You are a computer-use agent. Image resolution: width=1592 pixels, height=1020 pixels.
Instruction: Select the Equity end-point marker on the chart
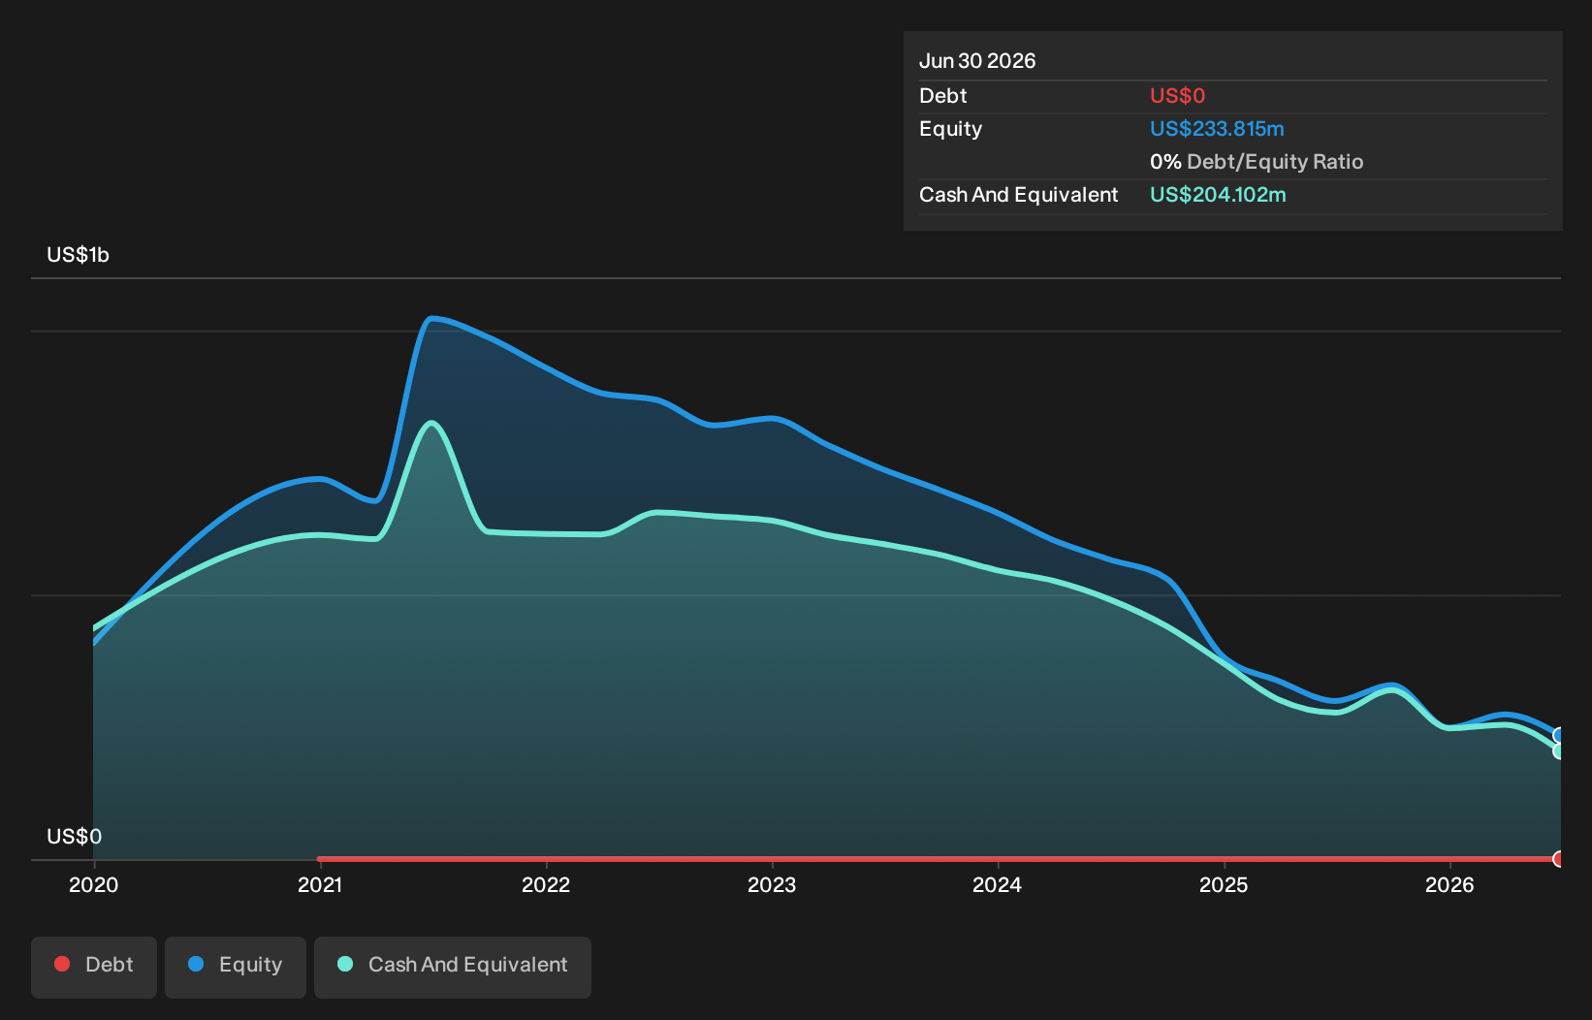click(1559, 735)
